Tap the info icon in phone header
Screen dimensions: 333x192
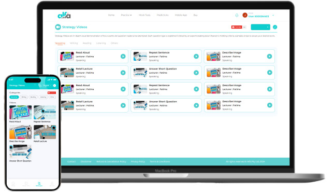tap(54, 85)
